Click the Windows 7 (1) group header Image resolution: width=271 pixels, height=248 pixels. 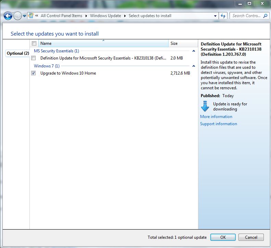coord(47,66)
